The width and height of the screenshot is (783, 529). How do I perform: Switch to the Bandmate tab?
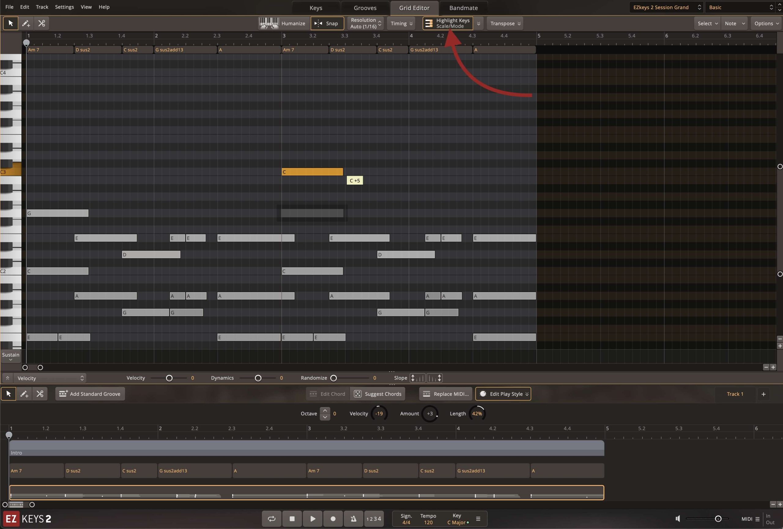click(x=463, y=8)
